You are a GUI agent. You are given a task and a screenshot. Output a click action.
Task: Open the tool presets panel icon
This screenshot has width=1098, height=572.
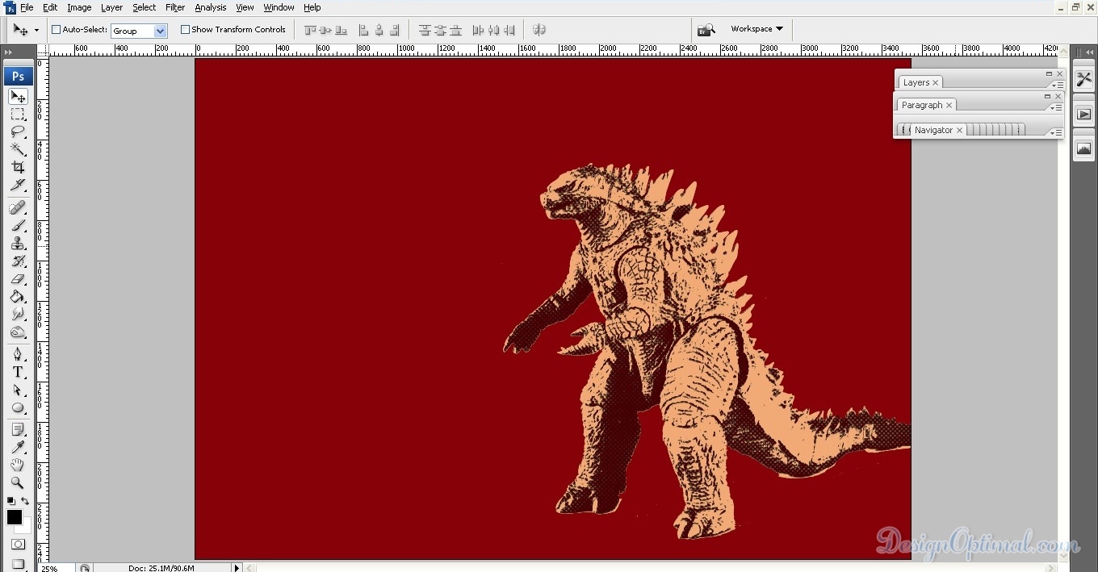(1083, 79)
